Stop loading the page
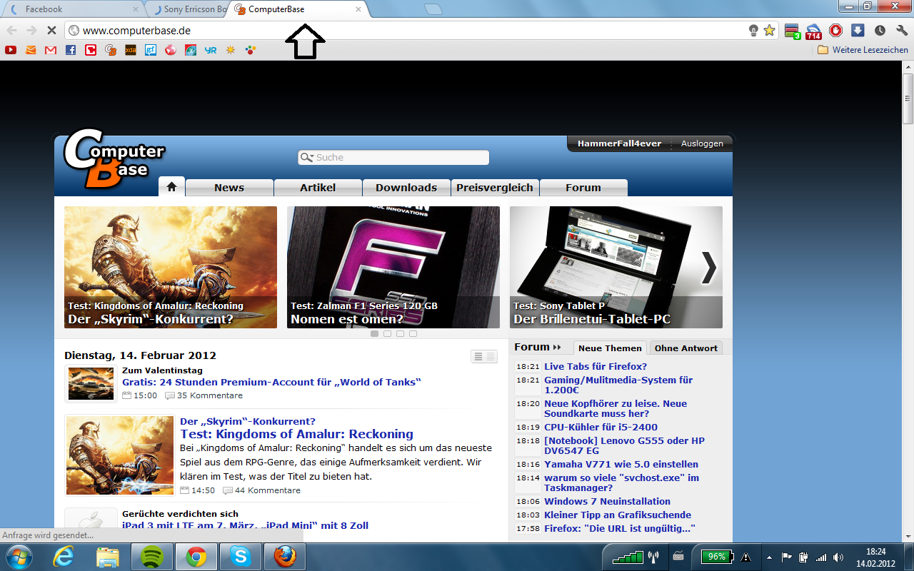The image size is (914, 571). [51, 31]
